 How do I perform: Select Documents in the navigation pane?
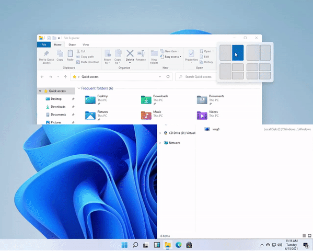58,115
